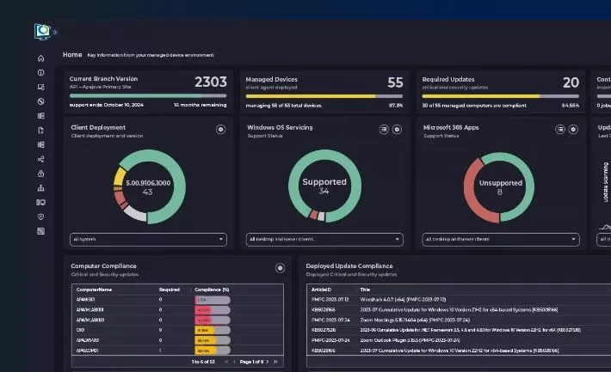Click the Managed Devices count 55

[x=395, y=82]
